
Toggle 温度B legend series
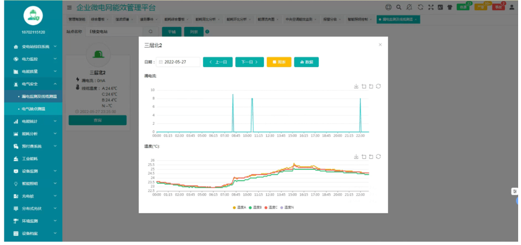coord(255,207)
